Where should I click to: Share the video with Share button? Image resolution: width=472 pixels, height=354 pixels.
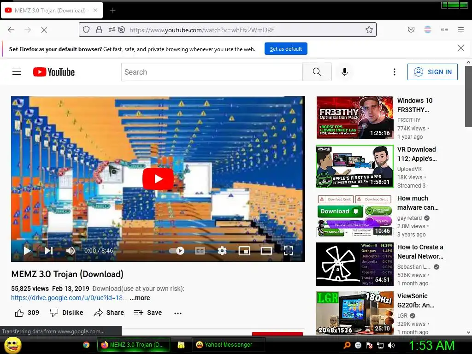tap(109, 313)
